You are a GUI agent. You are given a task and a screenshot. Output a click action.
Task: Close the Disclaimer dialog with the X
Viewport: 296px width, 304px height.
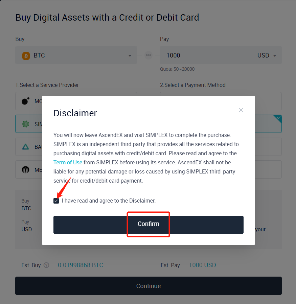[241, 110]
